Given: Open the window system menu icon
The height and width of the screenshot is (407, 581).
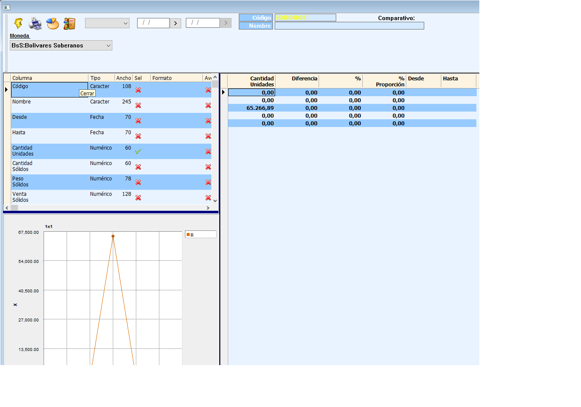Looking at the screenshot, I should tap(7, 7).
